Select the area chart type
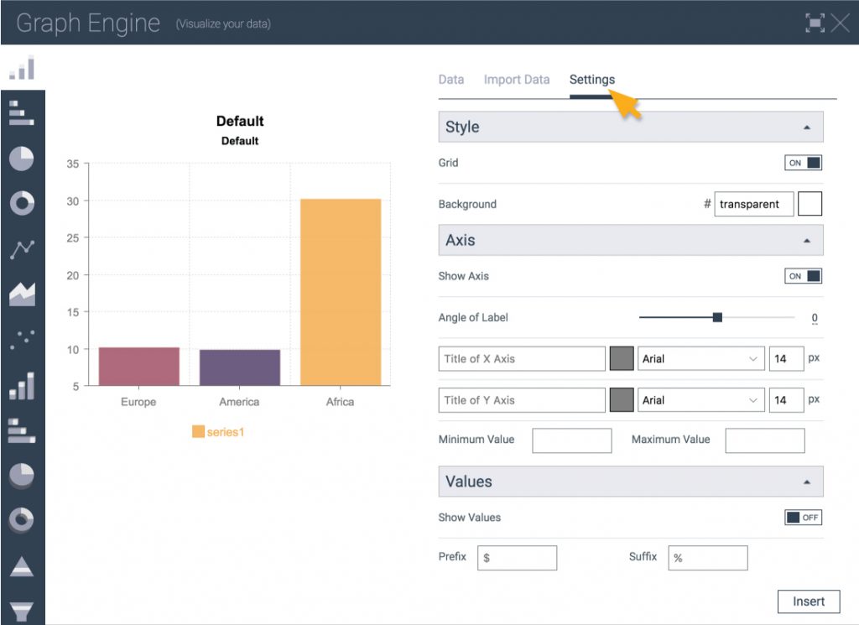 point(21,292)
